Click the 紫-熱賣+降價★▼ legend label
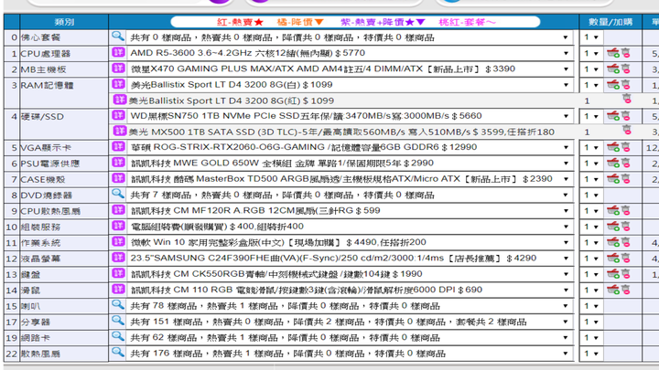 tap(383, 22)
